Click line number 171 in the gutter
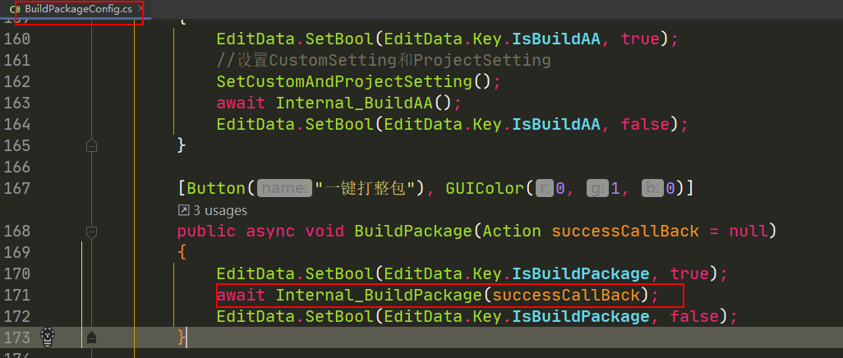 pos(16,295)
